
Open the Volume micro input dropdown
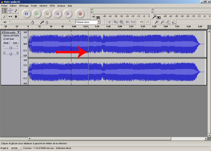99,22
